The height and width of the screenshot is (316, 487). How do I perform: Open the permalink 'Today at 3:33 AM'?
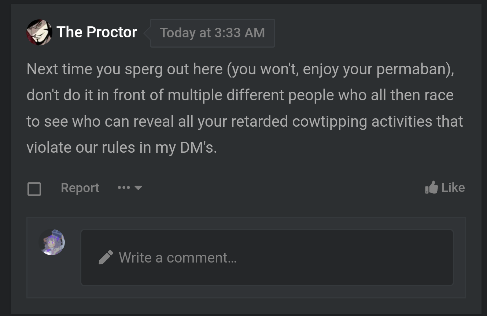tap(212, 33)
